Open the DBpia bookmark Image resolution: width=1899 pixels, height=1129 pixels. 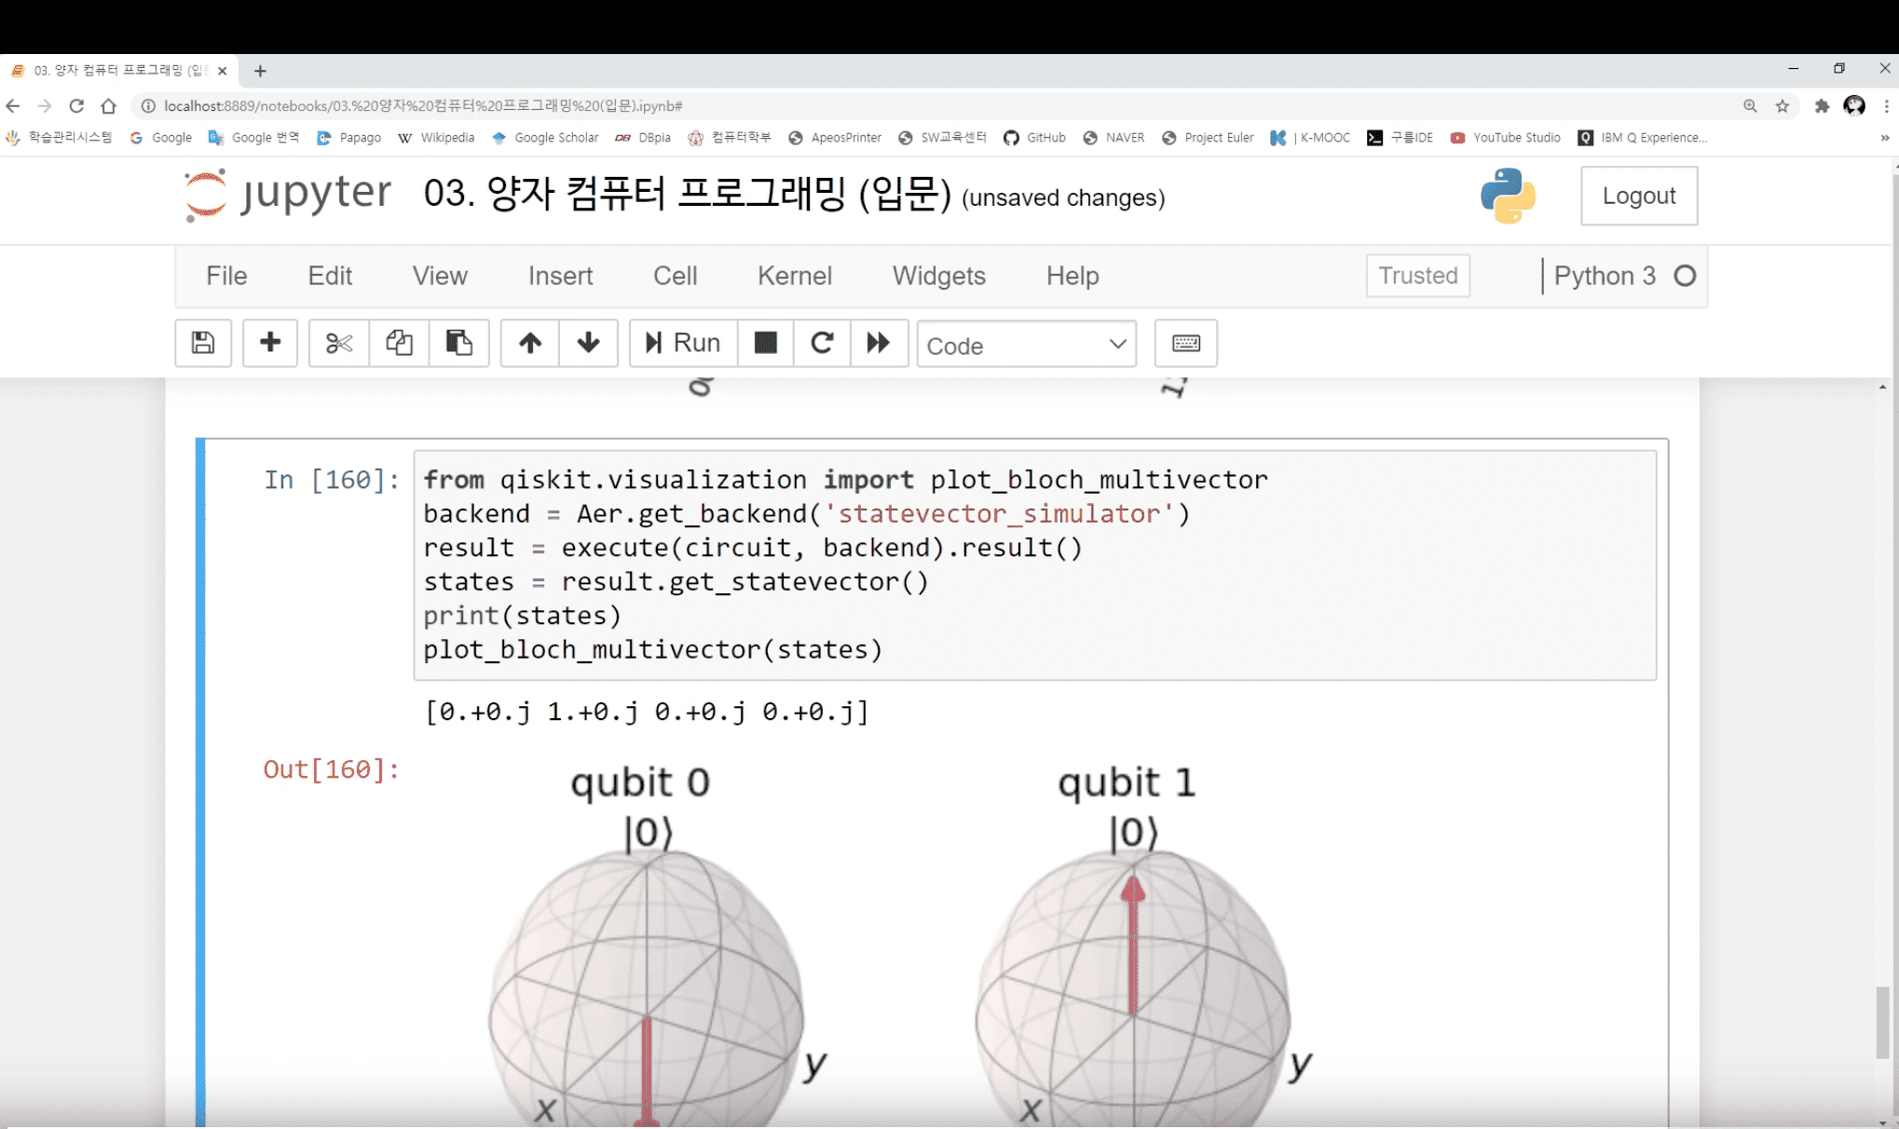coord(643,138)
